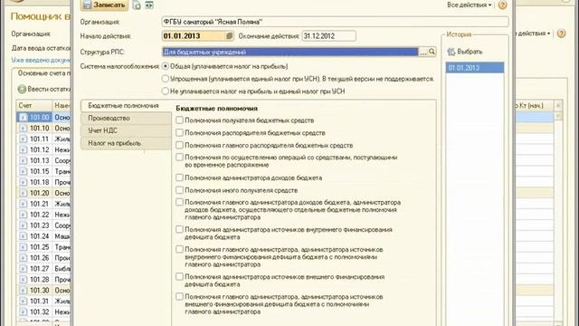Click the row icon beside account 101.25

click(23, 247)
